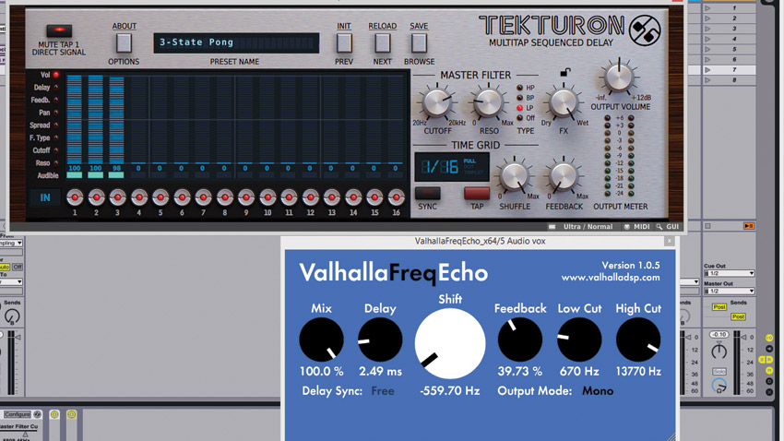Click the Low Cut knob
784x441 pixels.
pyautogui.click(x=579, y=340)
